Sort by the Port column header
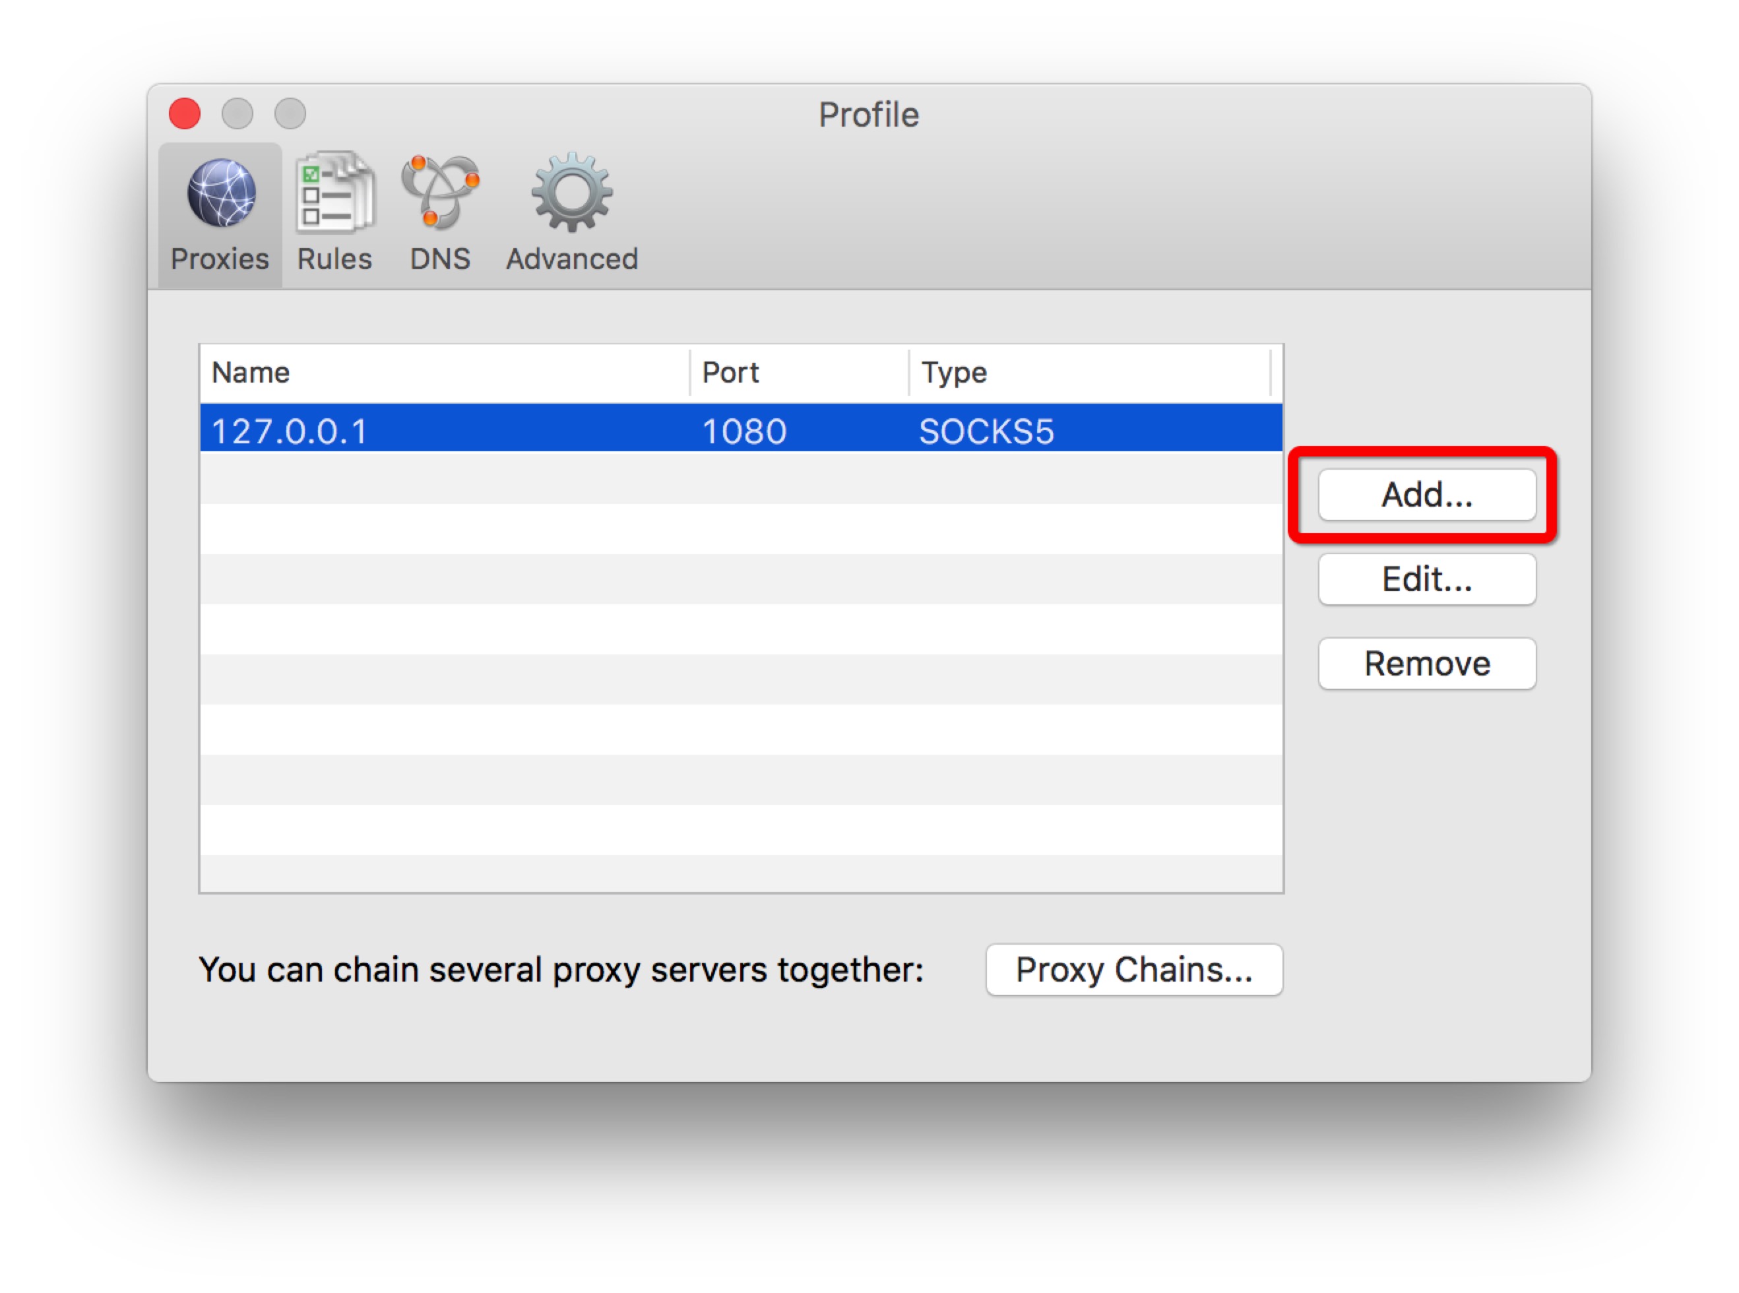 pos(730,373)
